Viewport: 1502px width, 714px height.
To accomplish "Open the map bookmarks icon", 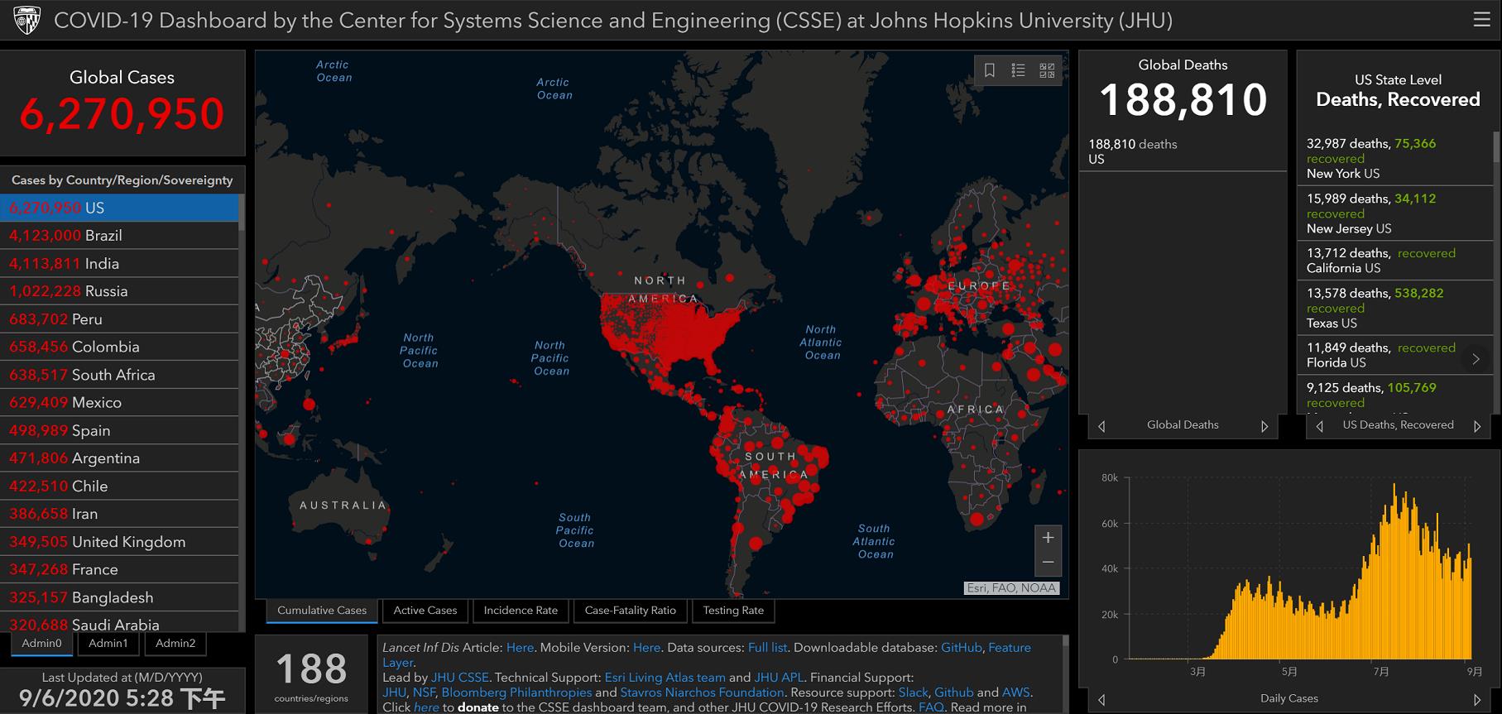I will (990, 70).
